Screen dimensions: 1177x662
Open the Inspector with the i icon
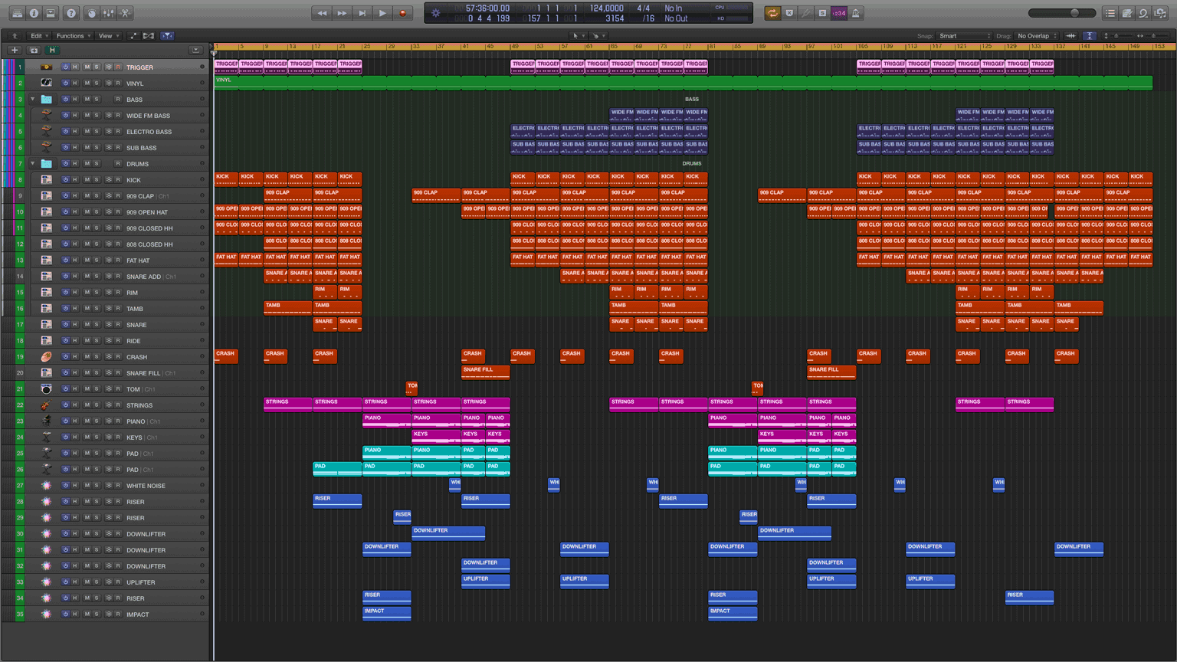[33, 12]
